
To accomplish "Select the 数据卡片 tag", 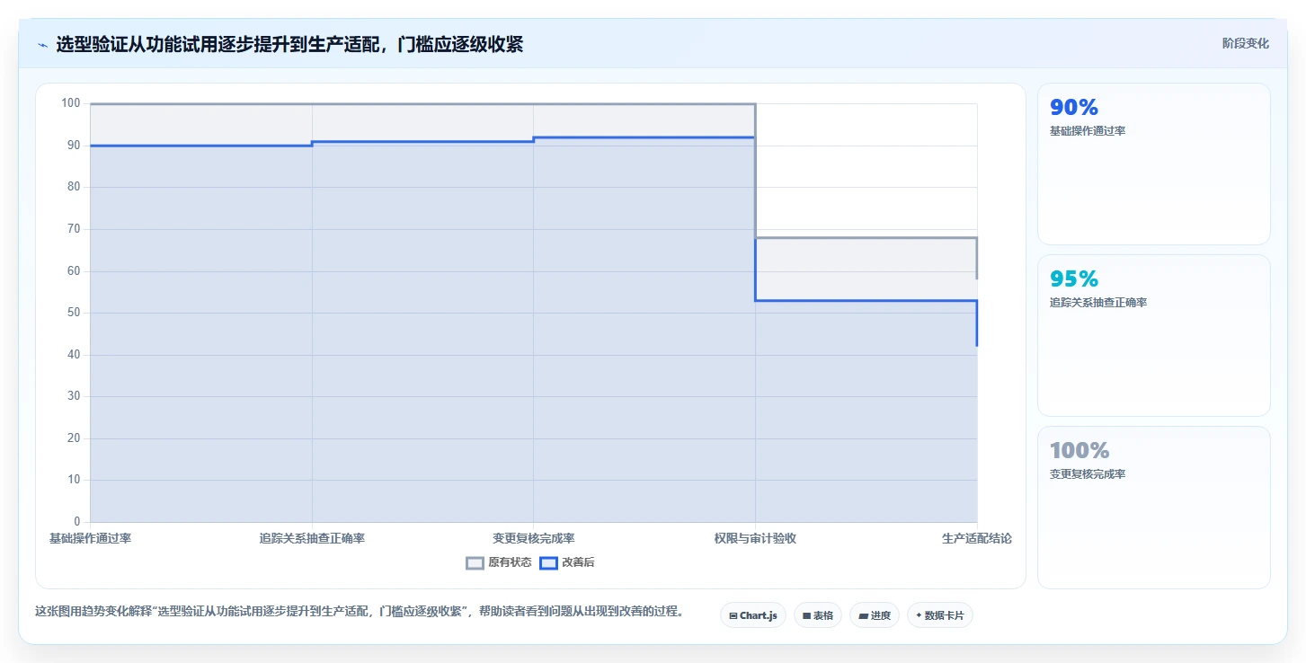I will coord(940,615).
